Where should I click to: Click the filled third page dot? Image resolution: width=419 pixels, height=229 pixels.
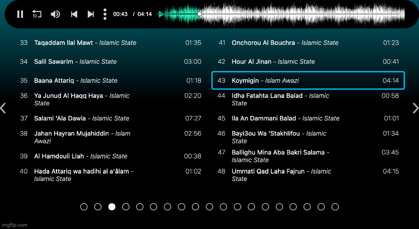[x=112, y=207]
